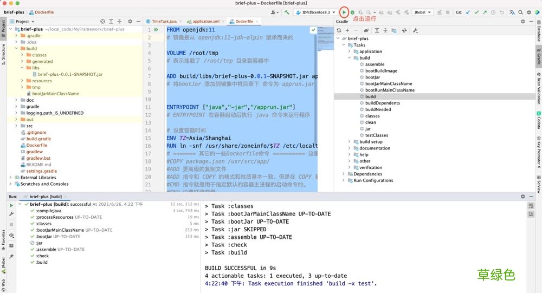Click the Dockerfile breadcrumb in navigation bar
The width and height of the screenshot is (542, 293).
click(x=42, y=12)
